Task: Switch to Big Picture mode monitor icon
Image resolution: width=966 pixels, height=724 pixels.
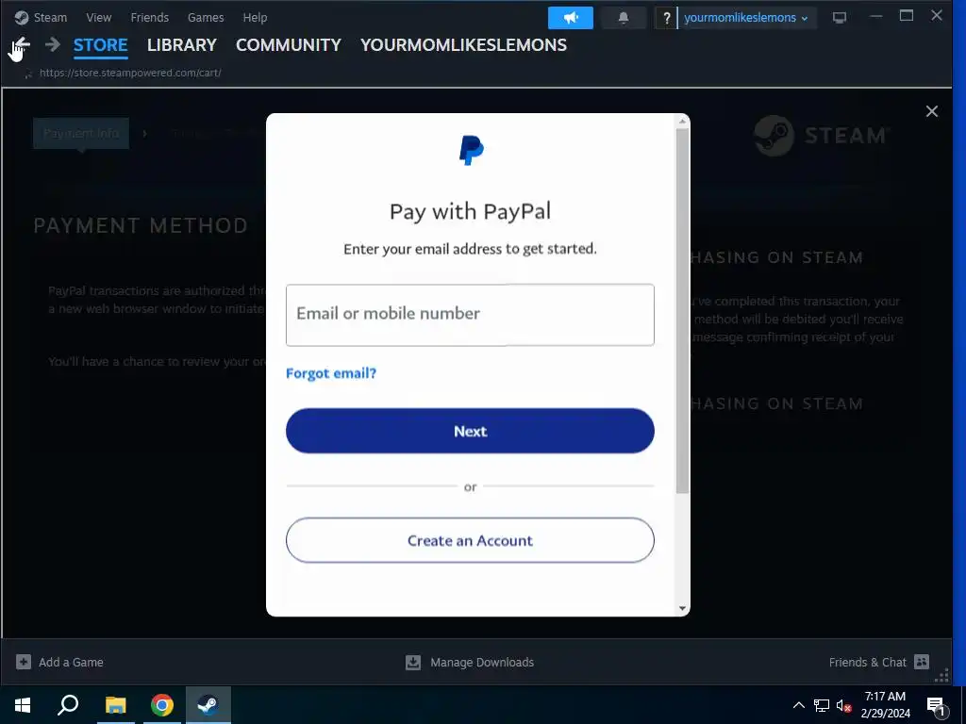Action: (x=839, y=18)
